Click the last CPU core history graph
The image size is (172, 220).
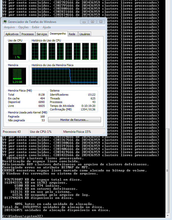[x=94, y=51]
